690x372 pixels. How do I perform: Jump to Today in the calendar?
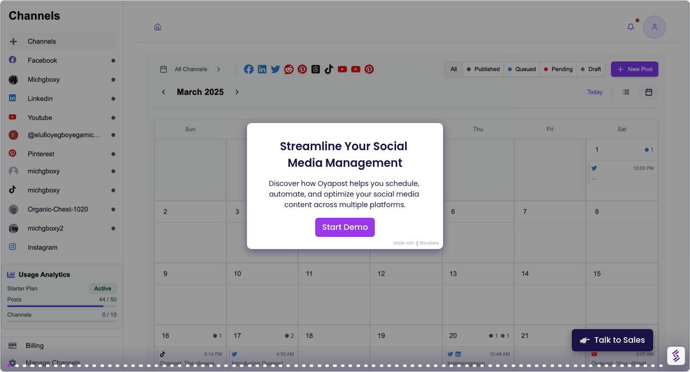[595, 92]
